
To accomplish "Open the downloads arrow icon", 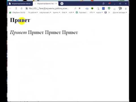I will click(126, 8).
